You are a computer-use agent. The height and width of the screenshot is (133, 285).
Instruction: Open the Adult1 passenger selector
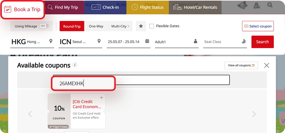(x=176, y=42)
